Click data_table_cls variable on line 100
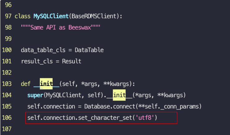 click(43, 50)
